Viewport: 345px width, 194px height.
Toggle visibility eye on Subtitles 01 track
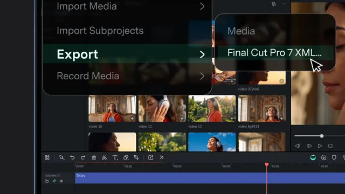coord(61,181)
